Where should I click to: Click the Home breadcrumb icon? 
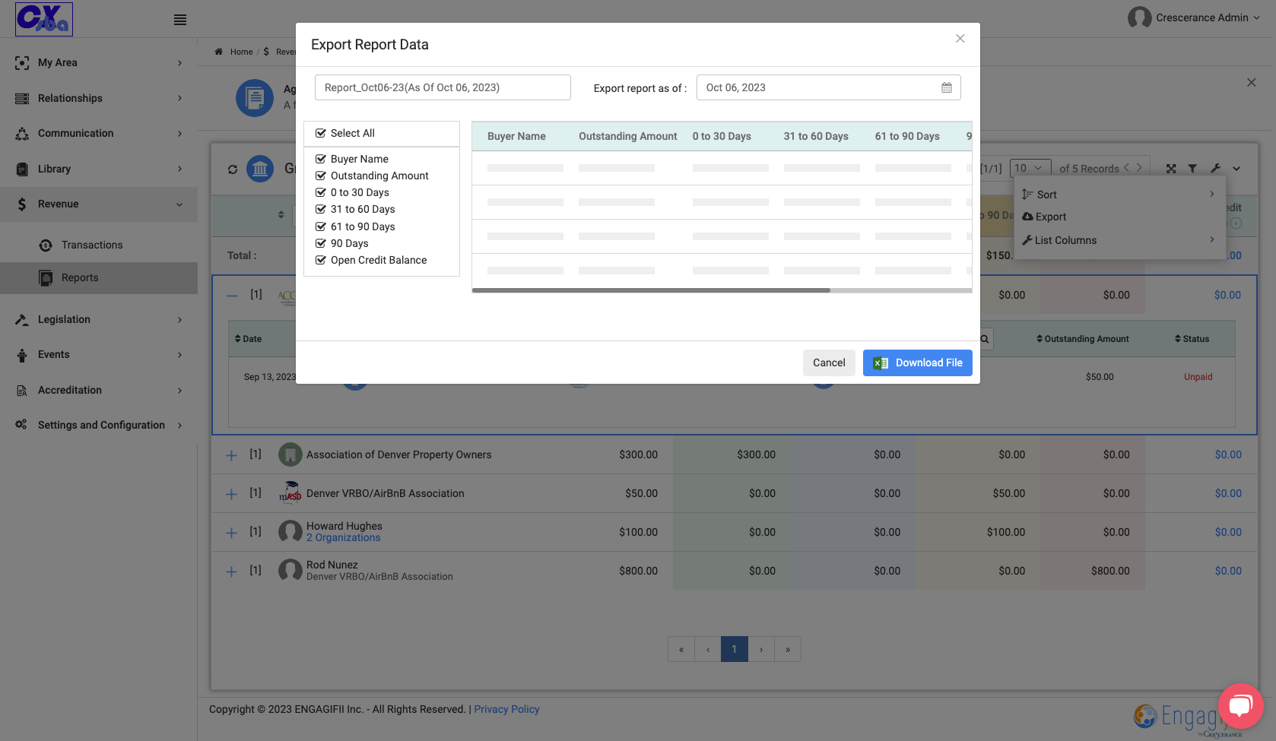click(219, 52)
